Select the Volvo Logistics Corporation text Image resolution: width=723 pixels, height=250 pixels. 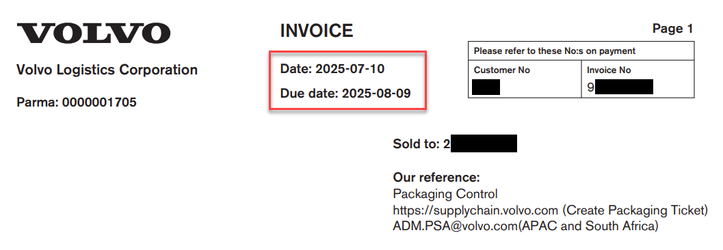(107, 70)
